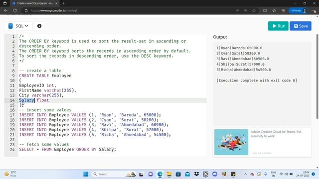The image size is (319, 179).
Task: Add this page to favorites
Action: (254, 10)
